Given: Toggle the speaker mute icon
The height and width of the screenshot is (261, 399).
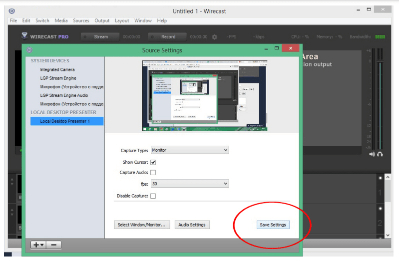Looking at the screenshot, I should (x=372, y=154).
